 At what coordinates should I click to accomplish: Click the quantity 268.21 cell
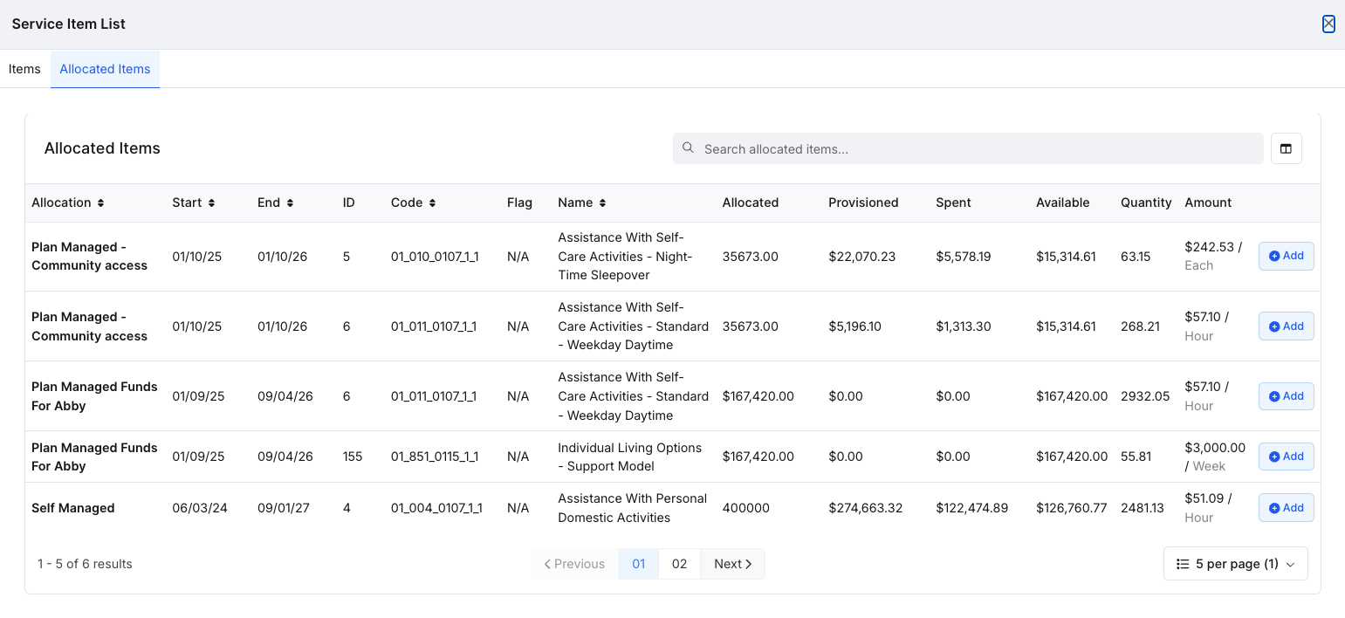1139,326
